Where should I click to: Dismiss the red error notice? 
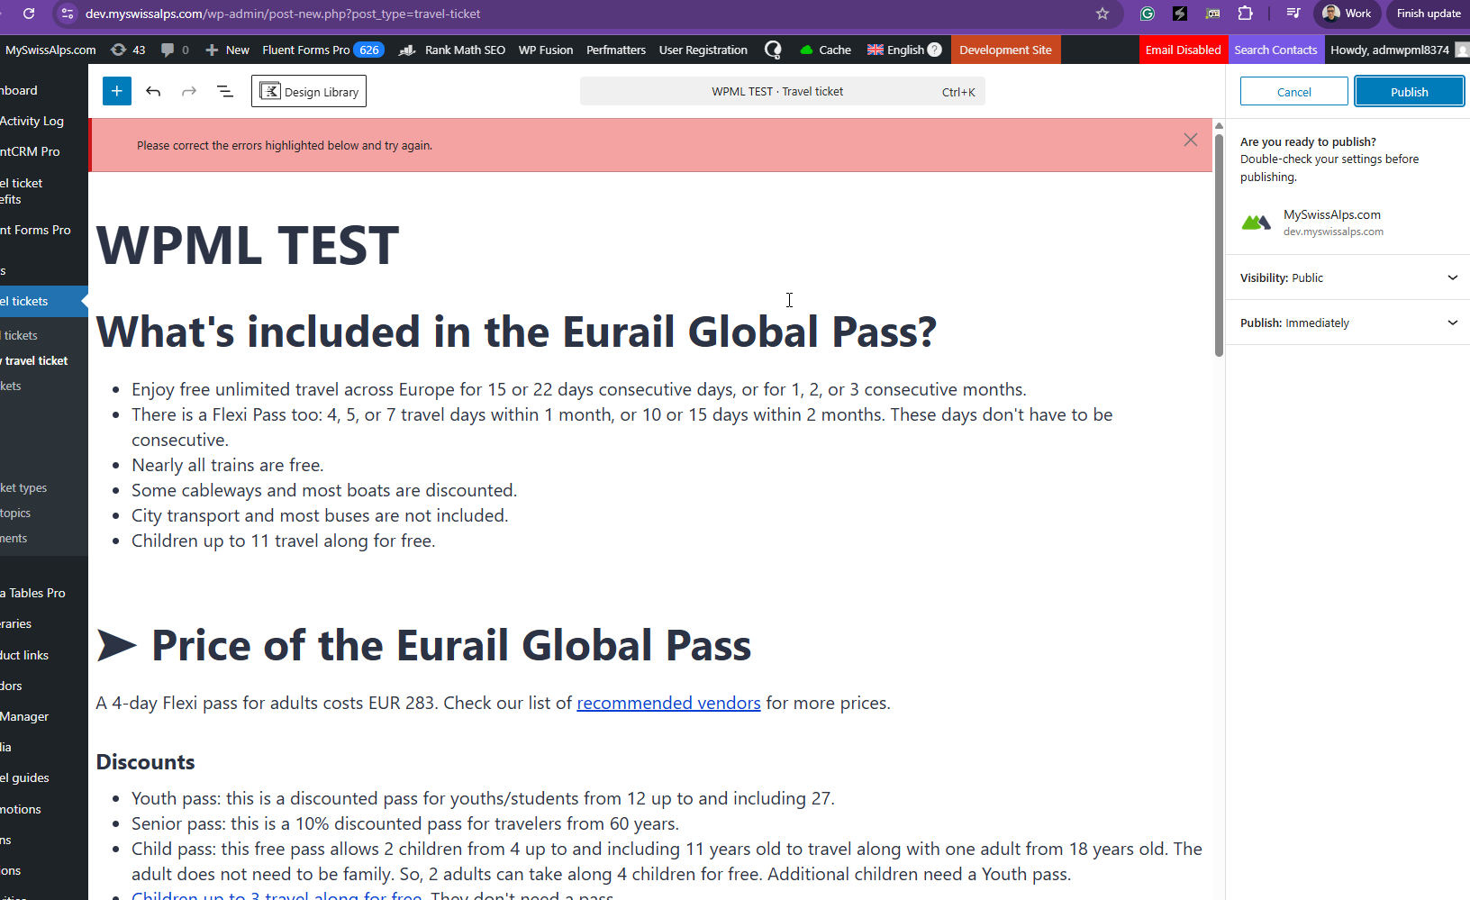tap(1191, 140)
